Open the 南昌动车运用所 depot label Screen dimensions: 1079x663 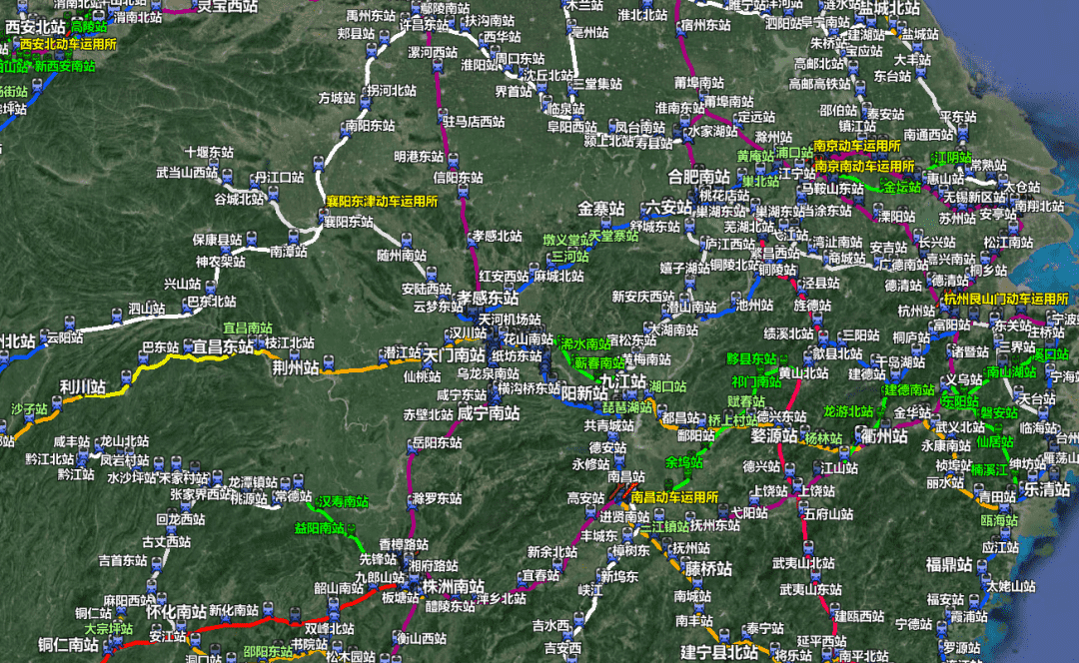[x=674, y=497]
